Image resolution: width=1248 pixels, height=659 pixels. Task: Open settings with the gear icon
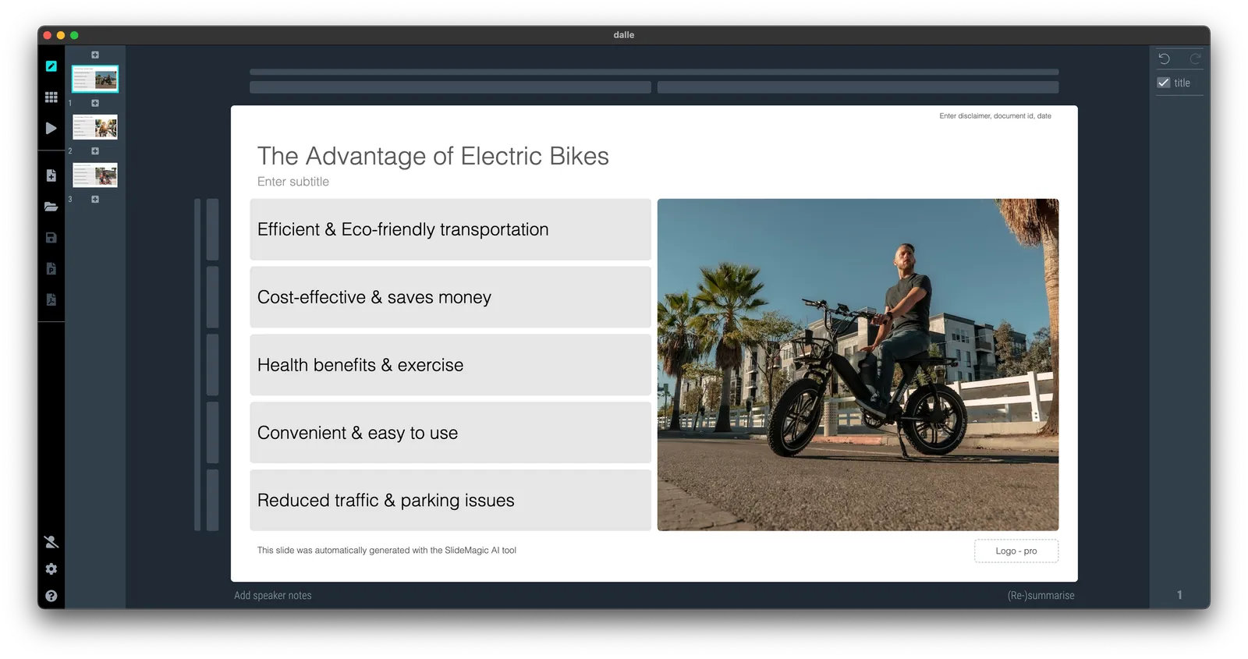point(51,569)
